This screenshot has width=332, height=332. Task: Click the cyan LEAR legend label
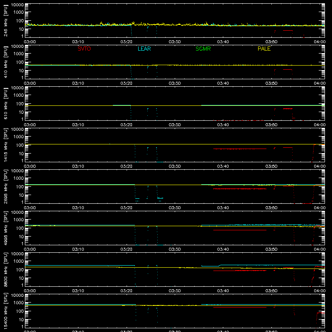(x=144, y=49)
